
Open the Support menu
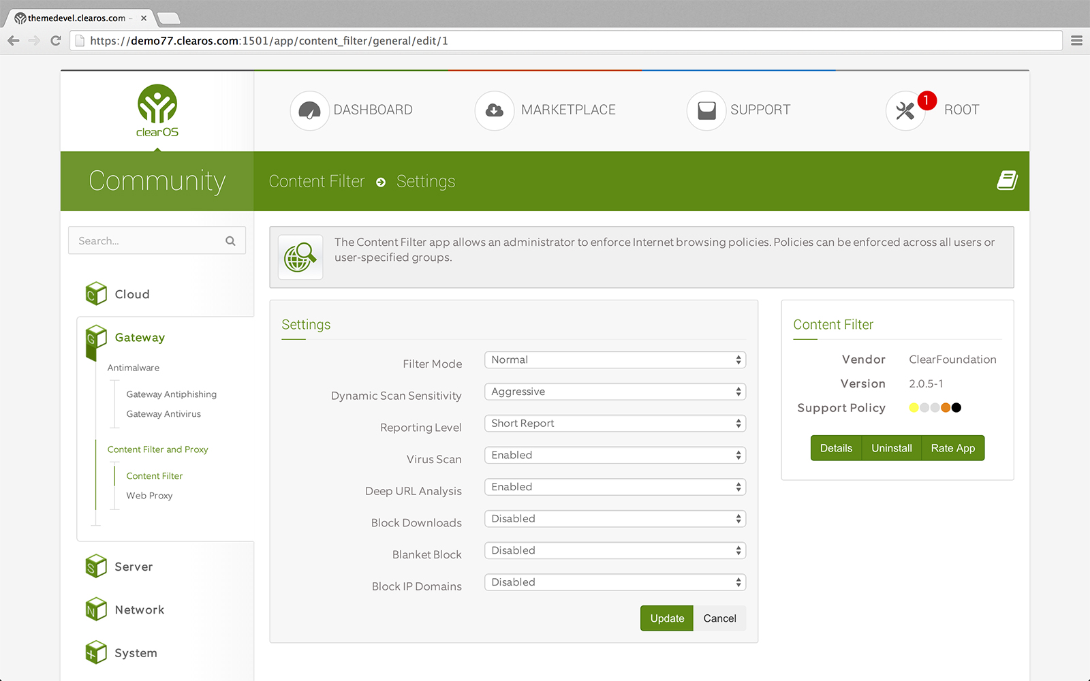[760, 110]
